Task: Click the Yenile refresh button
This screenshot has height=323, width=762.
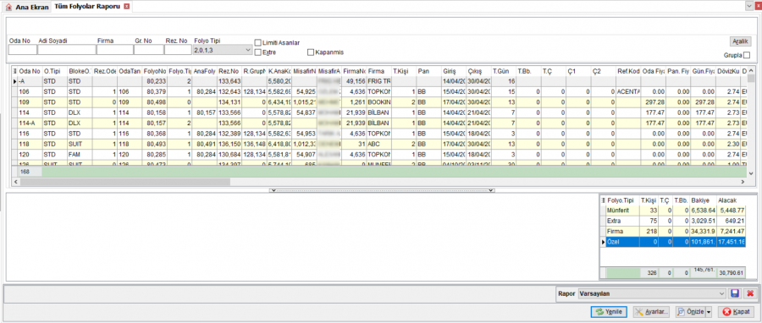Action: 610,311
